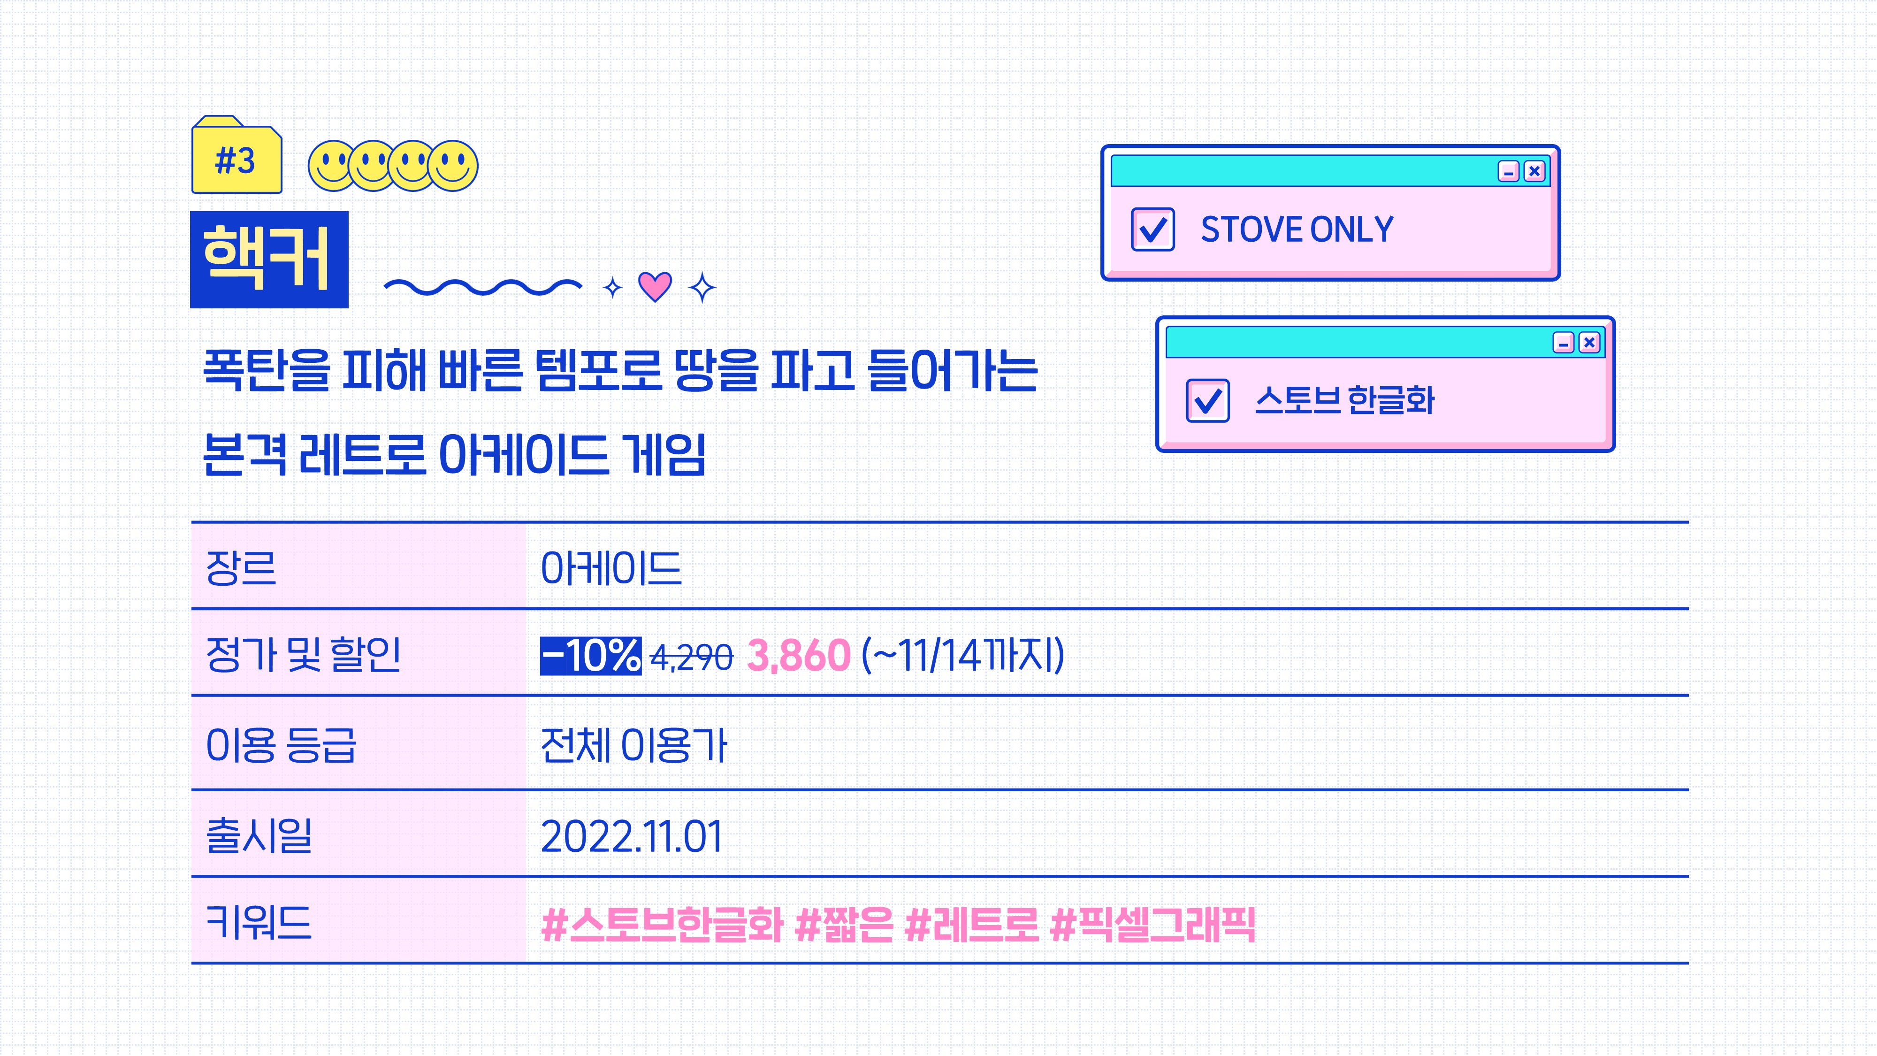Click the large sparkle star right of heart
1877x1056 pixels.
pos(702,288)
